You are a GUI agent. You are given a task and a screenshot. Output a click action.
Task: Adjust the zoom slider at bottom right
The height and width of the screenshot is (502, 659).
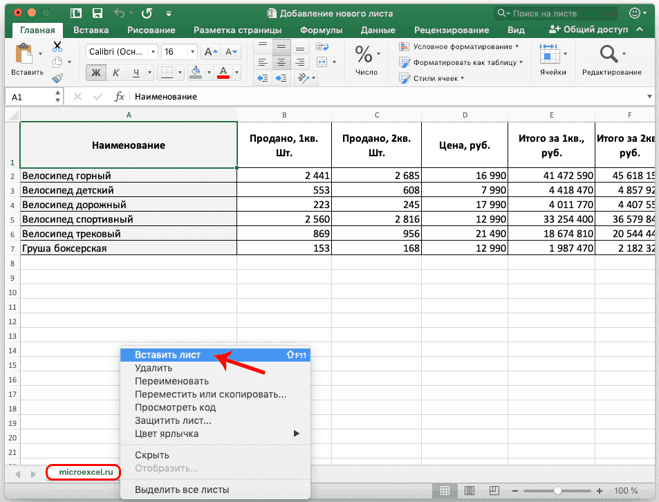557,490
